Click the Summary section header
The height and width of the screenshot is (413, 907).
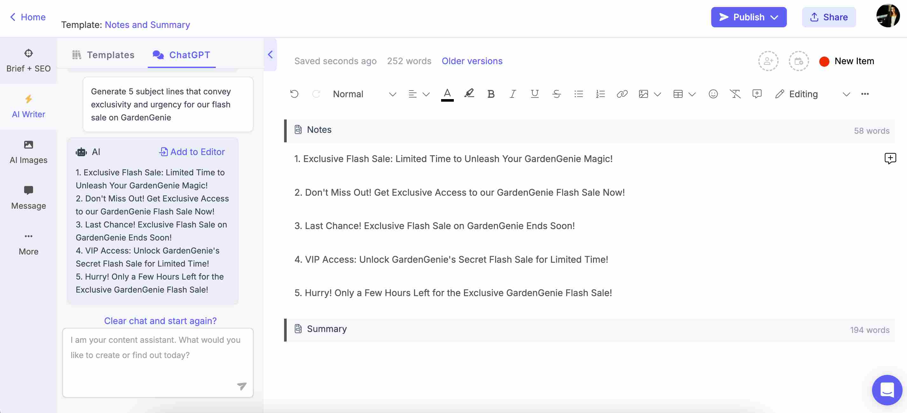point(590,330)
